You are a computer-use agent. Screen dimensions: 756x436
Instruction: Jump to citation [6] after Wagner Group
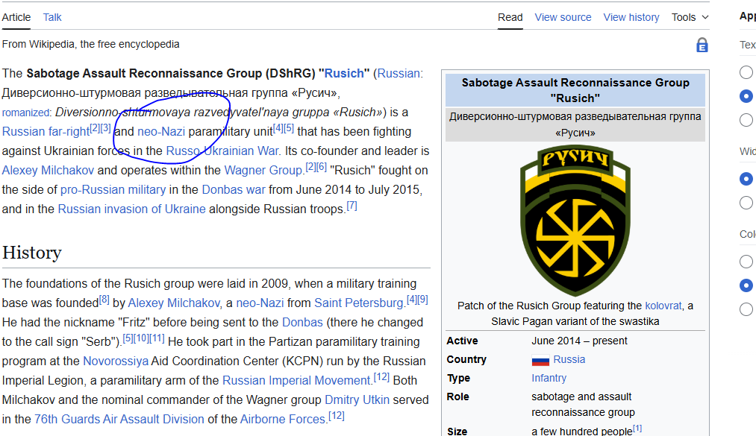click(x=321, y=166)
